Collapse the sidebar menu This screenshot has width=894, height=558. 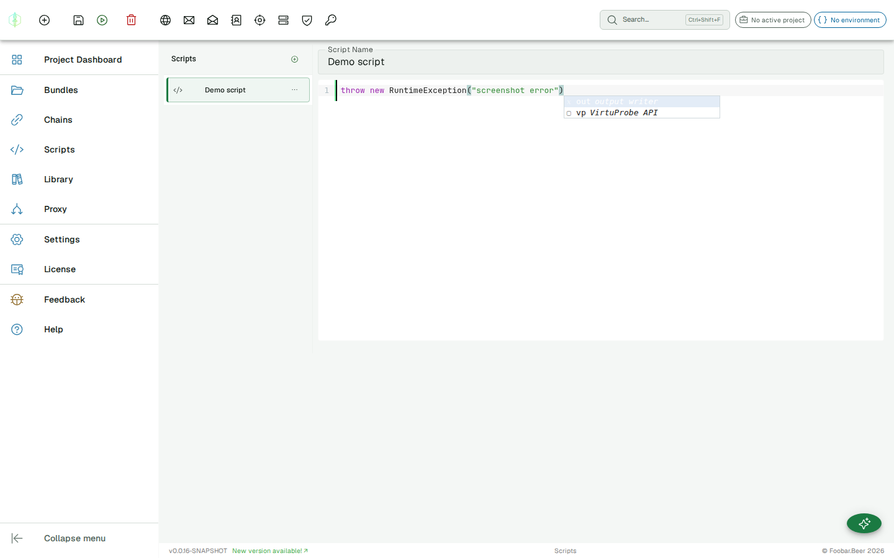pos(79,538)
